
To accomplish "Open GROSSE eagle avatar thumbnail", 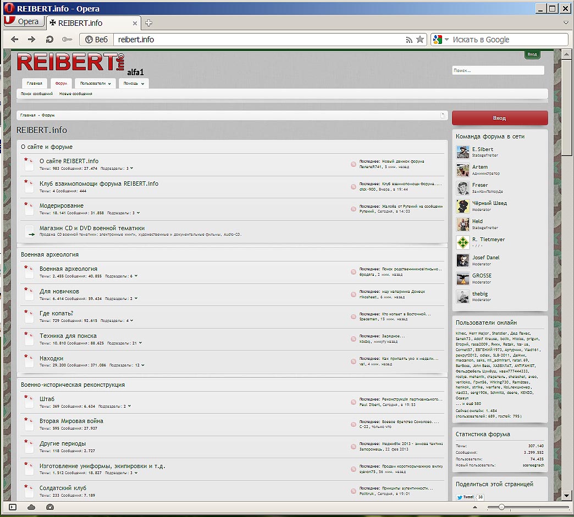I will click(x=463, y=279).
